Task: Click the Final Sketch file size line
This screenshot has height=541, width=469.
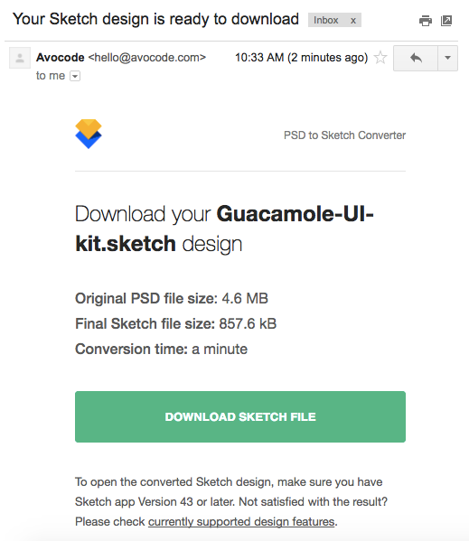Action: click(175, 323)
